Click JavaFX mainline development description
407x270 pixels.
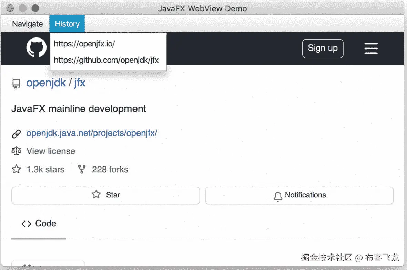pos(79,109)
